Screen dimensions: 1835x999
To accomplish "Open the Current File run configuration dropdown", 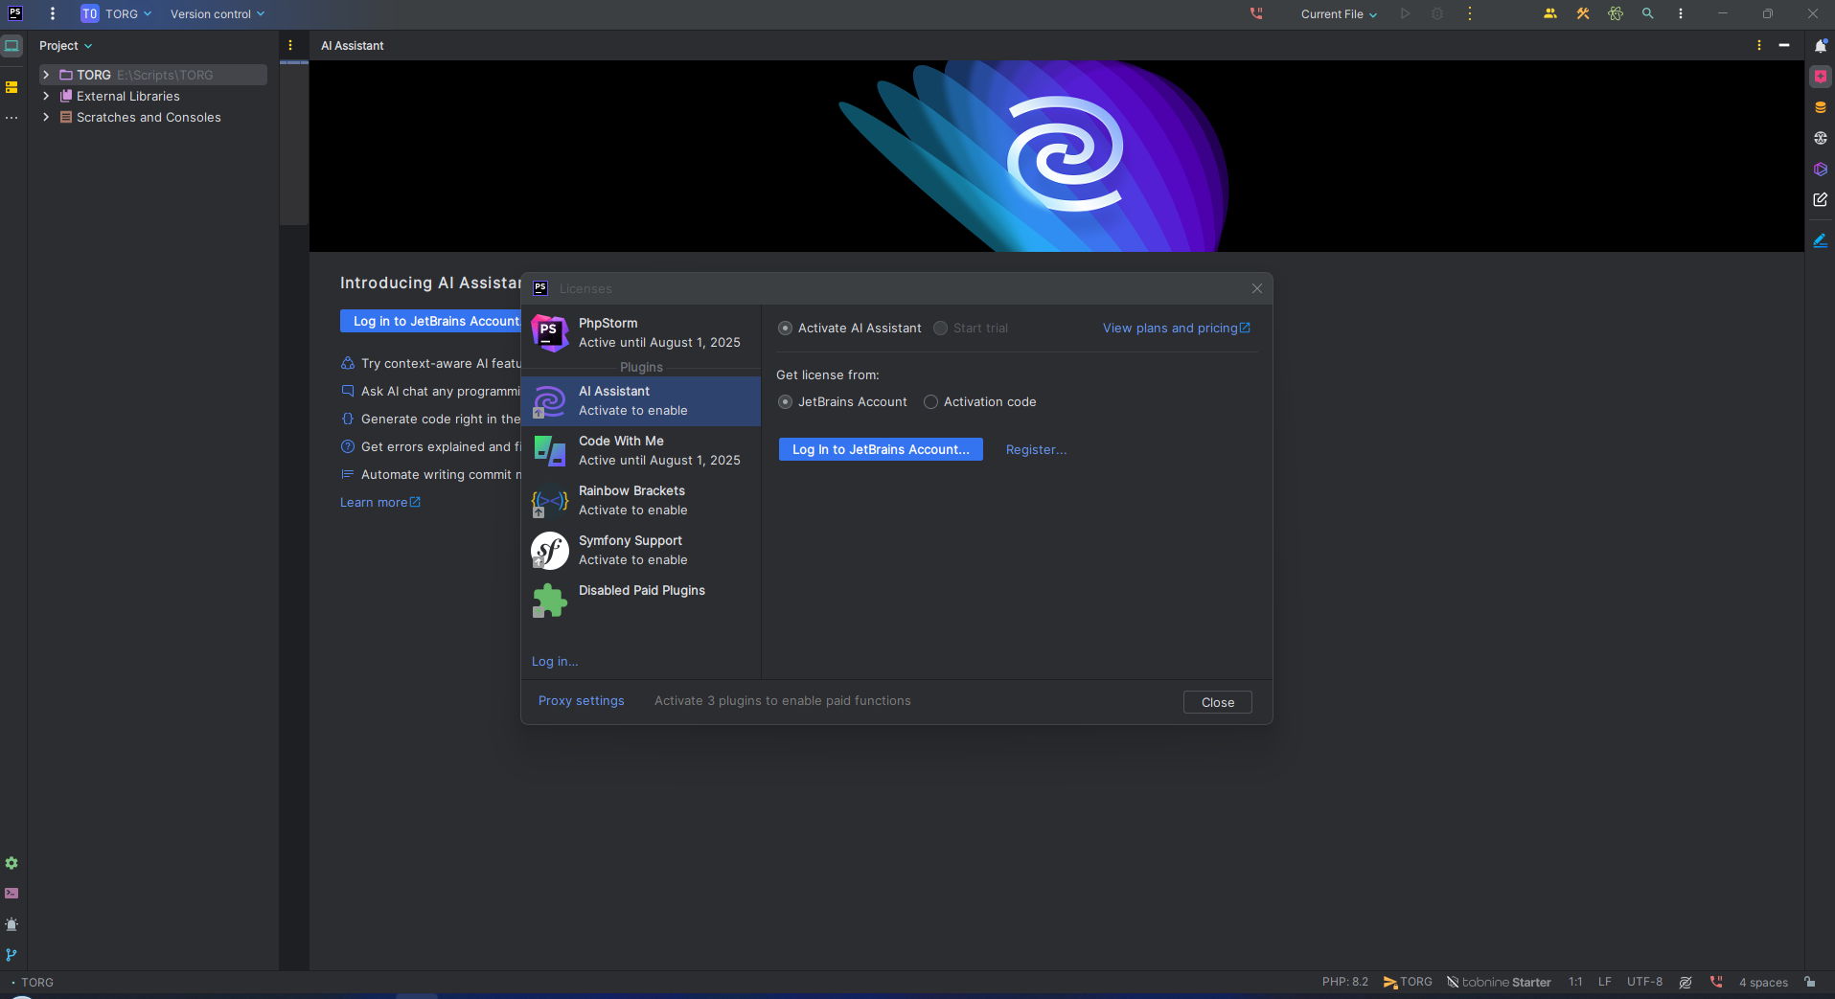I will pyautogui.click(x=1338, y=14).
